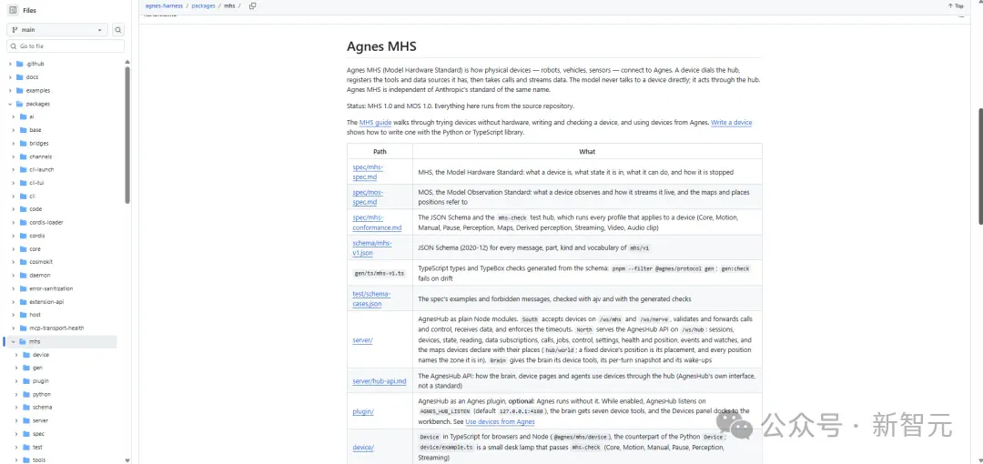The width and height of the screenshot is (983, 464).
Task: Expand the docs folder chevron
Action: 10,77
